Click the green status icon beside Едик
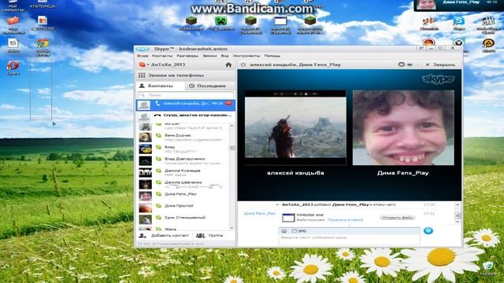The height and width of the screenshot is (283, 504). coord(158,218)
